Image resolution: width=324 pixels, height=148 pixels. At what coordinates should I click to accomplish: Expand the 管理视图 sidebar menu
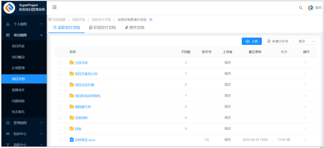coord(24,123)
